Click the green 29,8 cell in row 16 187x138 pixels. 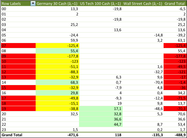point(57,93)
